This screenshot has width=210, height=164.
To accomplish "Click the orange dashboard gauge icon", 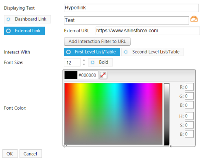I will click(194, 19).
